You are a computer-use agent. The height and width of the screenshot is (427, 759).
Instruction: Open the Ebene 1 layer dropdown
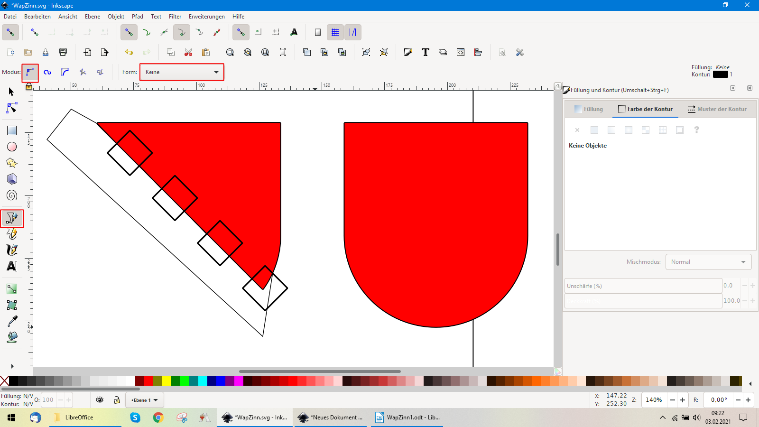[x=145, y=400]
